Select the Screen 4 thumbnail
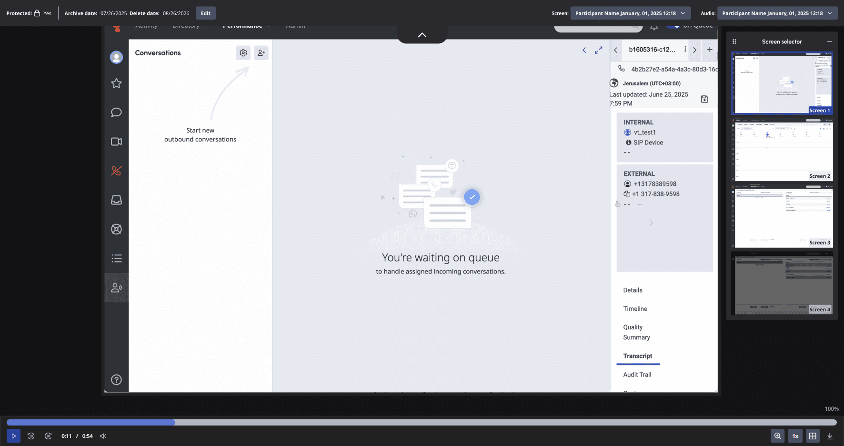Image resolution: width=844 pixels, height=446 pixels. (782, 283)
